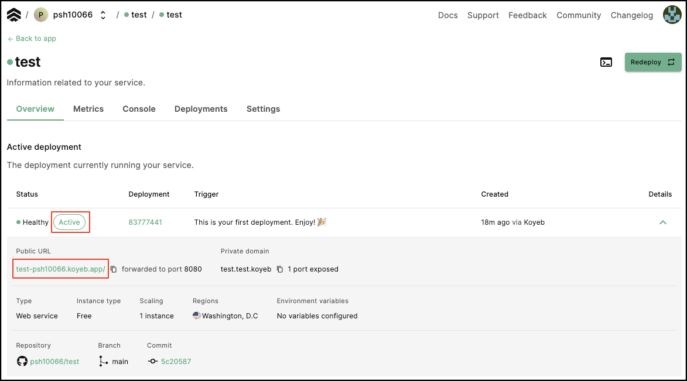Screen dimensions: 687x381
Task: Click the Washington, D.C region flag
Action: point(196,315)
